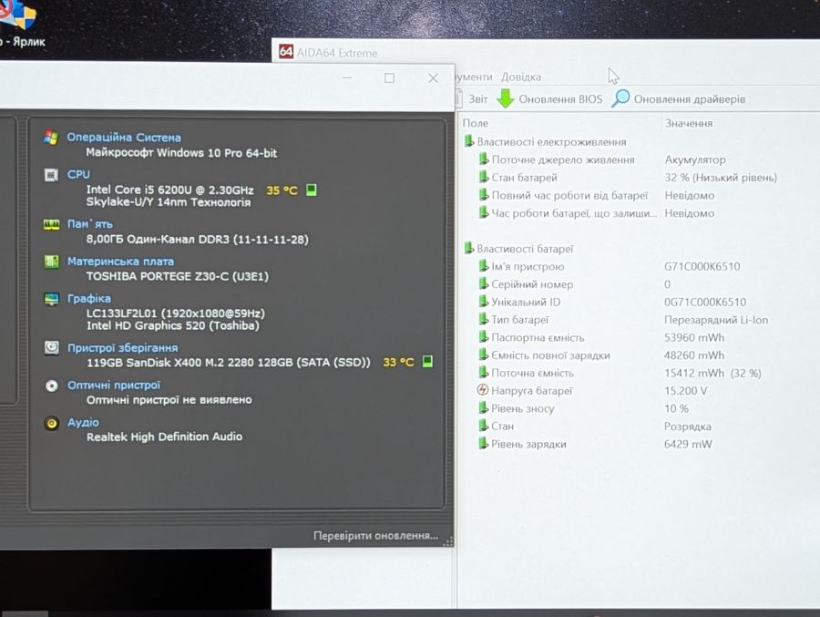Maximize the Speccy window

390,78
